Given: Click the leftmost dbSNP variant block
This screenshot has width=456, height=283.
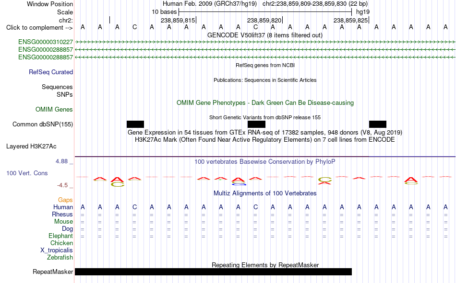Looking at the screenshot, I should coord(135,124).
